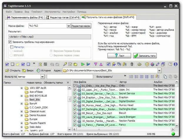
Task: Select the ВЕРХНИЙ radio button
Action: pyautogui.click(x=11, y=55)
